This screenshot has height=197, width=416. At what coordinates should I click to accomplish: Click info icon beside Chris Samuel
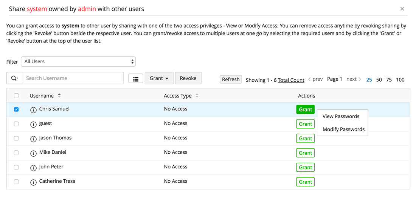(33, 110)
